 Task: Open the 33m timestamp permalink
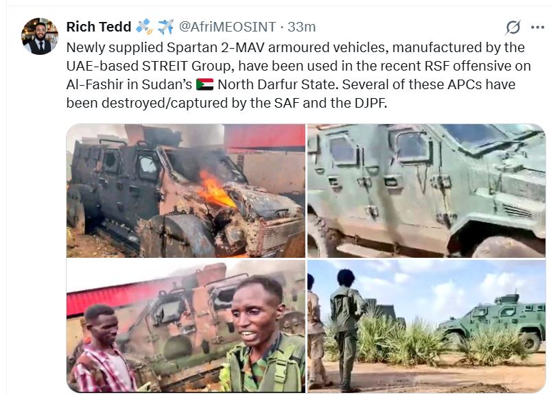click(301, 27)
